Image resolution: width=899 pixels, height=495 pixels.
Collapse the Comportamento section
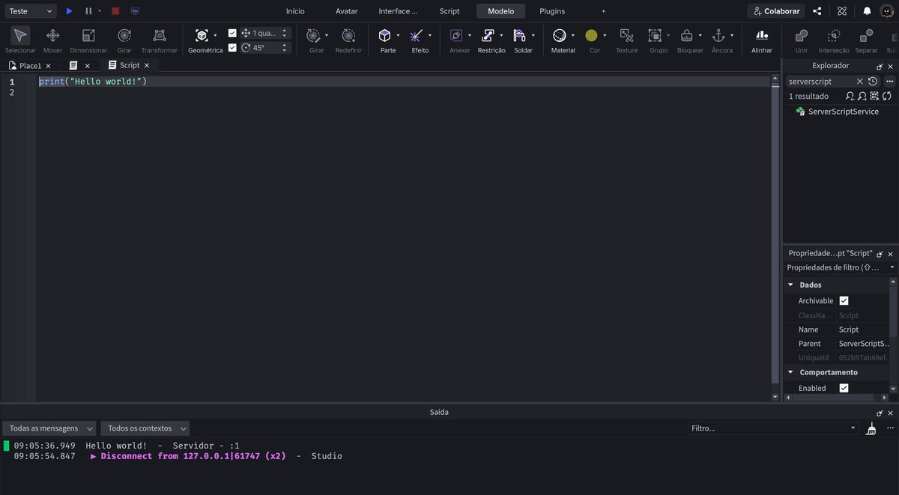tap(790, 372)
